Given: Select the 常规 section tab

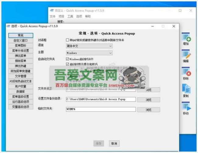Looking at the screenshot, I should coord(21,35).
